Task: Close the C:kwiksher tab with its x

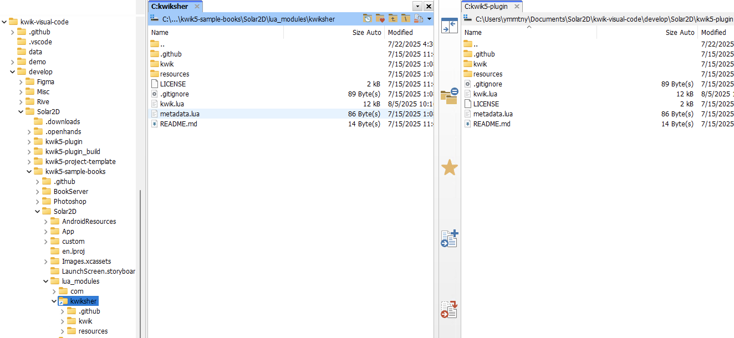Action: 197,7
